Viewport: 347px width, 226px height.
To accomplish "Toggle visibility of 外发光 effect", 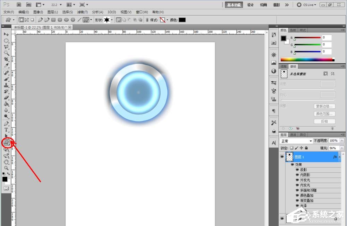I will pos(297,180).
